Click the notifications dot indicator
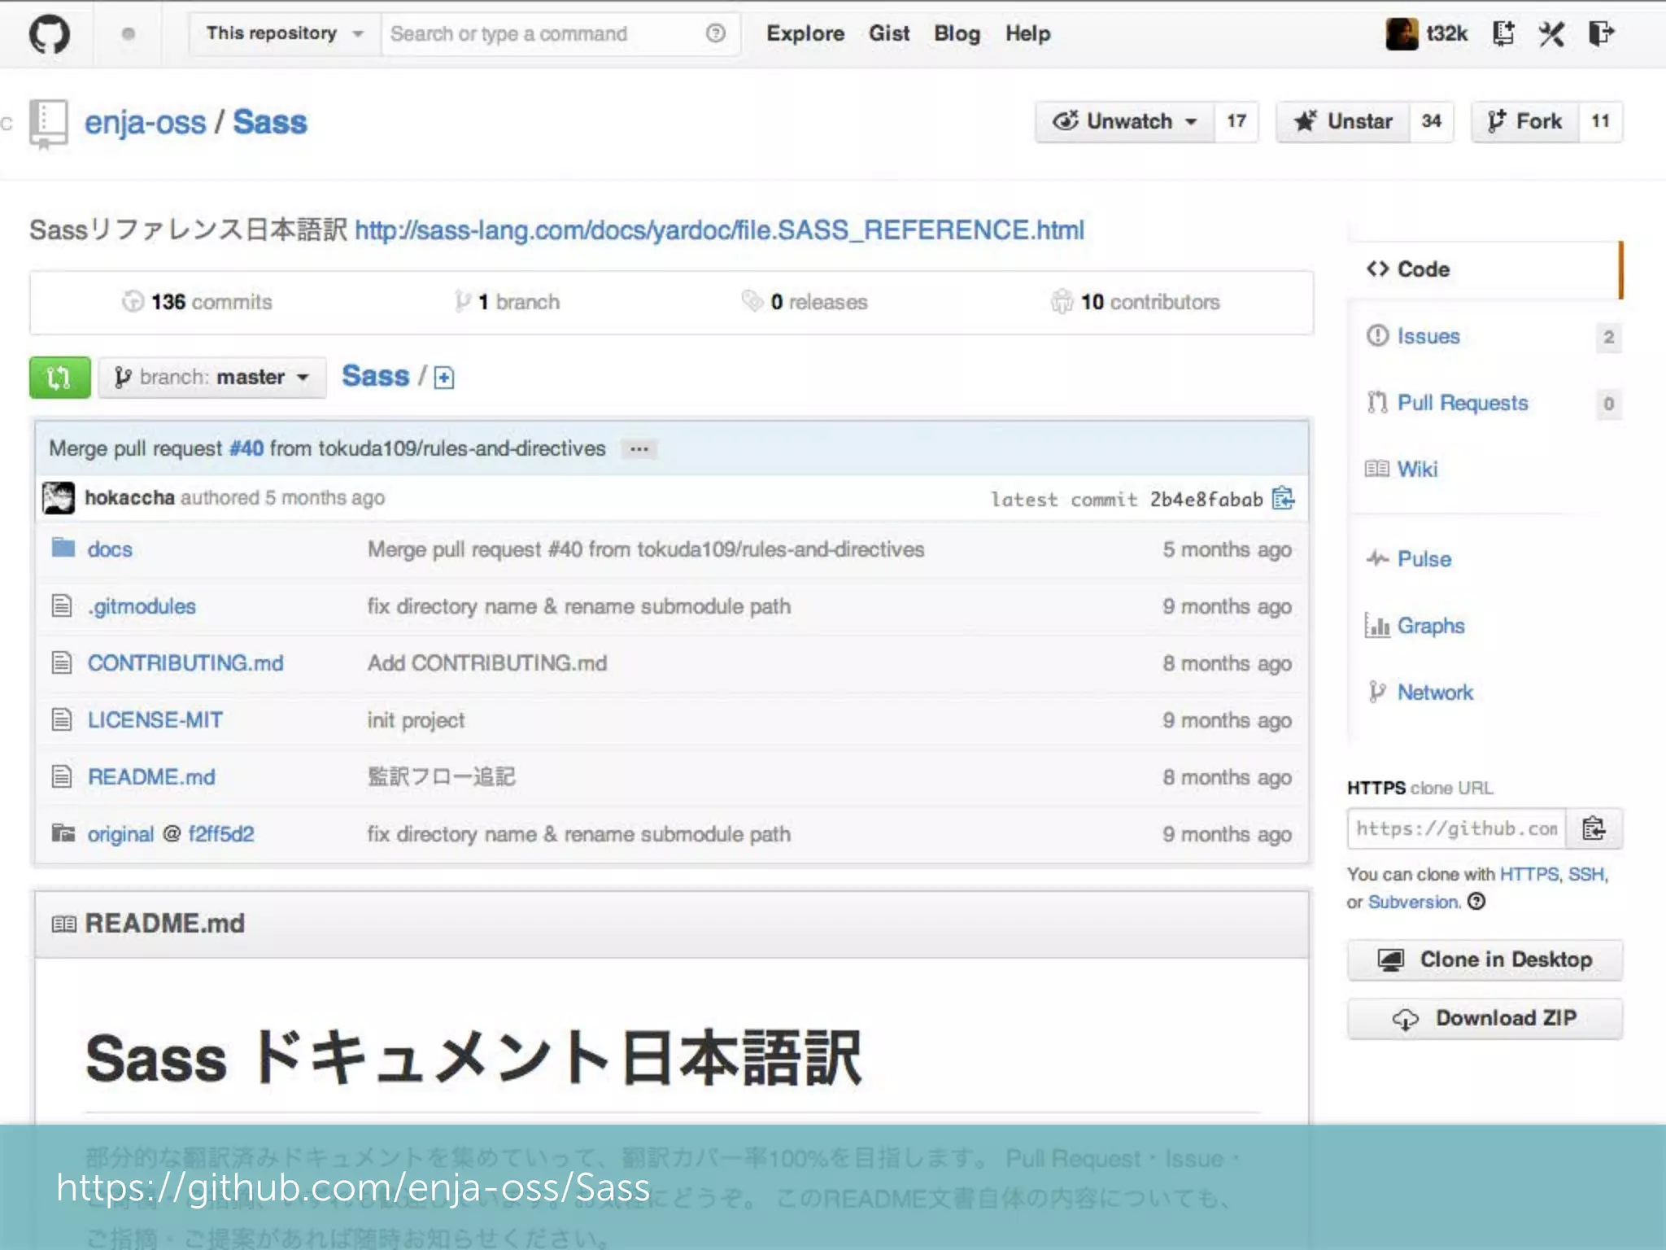Viewport: 1666px width, 1250px height. coord(128,34)
